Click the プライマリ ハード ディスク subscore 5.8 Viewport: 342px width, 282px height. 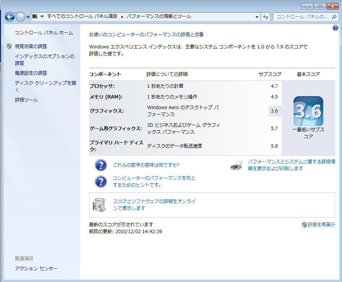274,146
